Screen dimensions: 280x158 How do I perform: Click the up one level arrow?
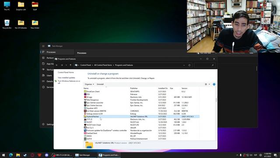pyautogui.click(x=70, y=65)
